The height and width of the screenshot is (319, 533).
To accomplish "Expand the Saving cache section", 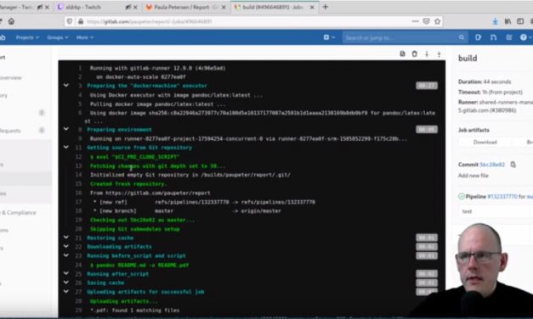I will tap(66, 282).
